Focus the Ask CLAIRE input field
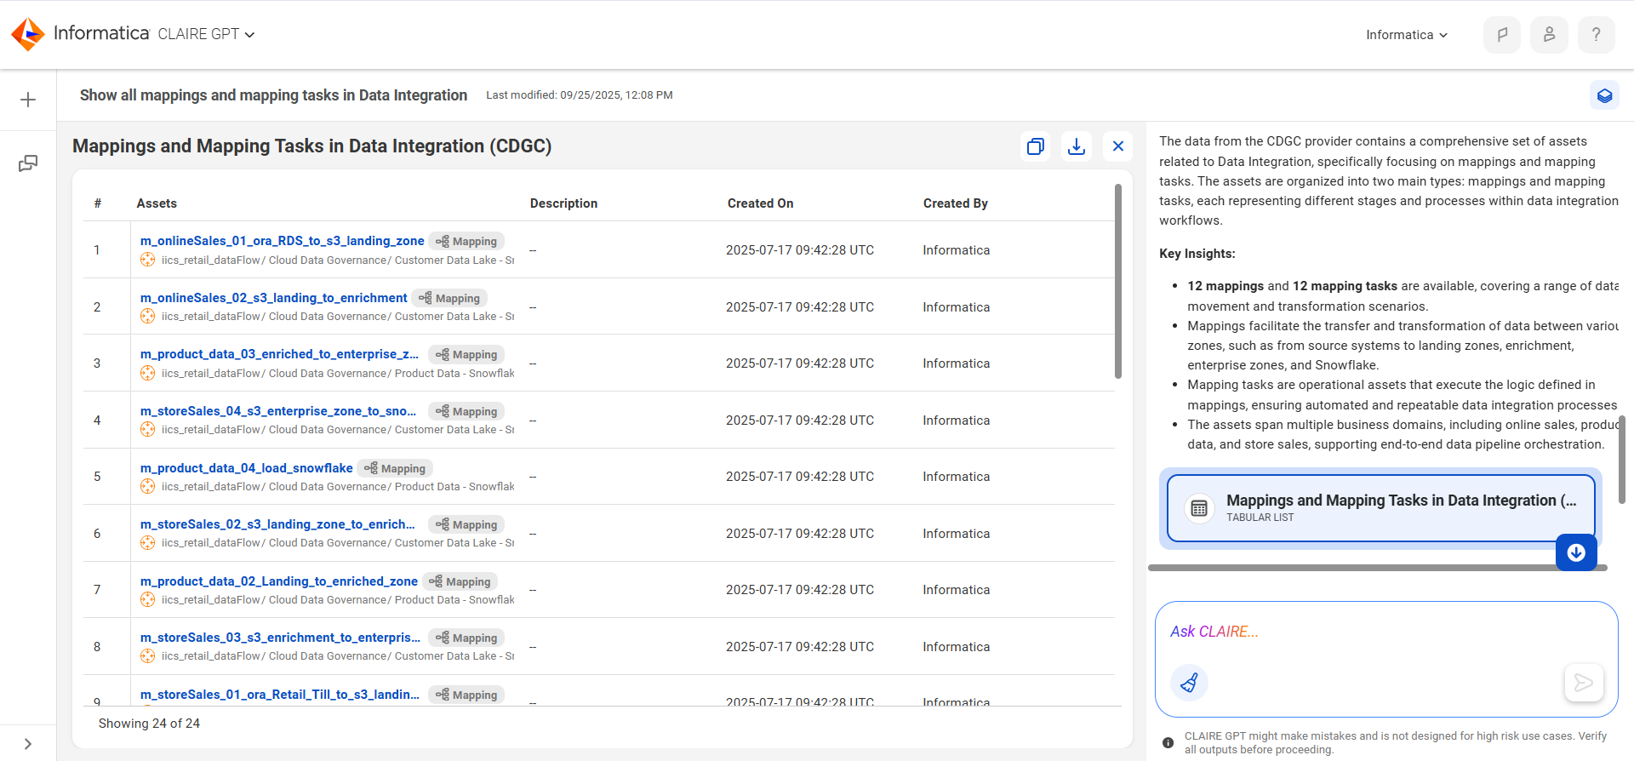The height and width of the screenshot is (761, 1634). point(1385,632)
